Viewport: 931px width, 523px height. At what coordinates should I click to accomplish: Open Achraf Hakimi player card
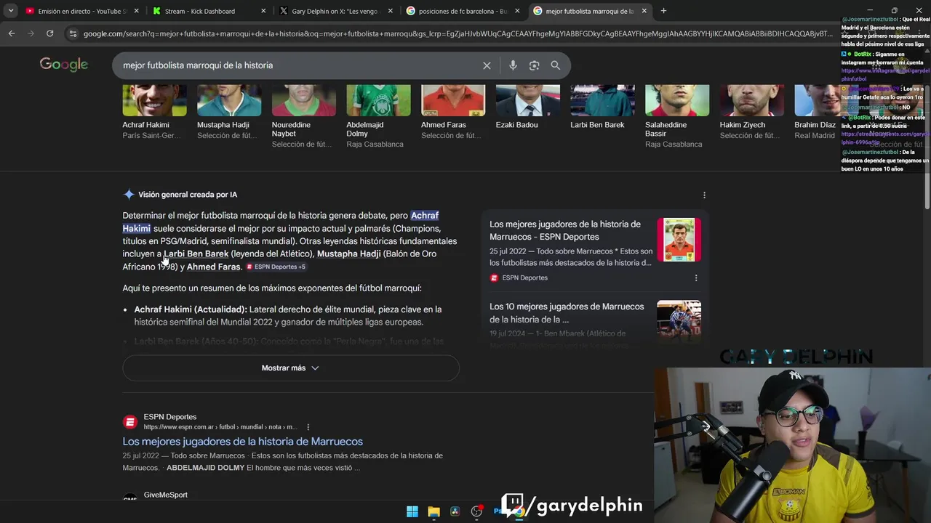pos(154,113)
